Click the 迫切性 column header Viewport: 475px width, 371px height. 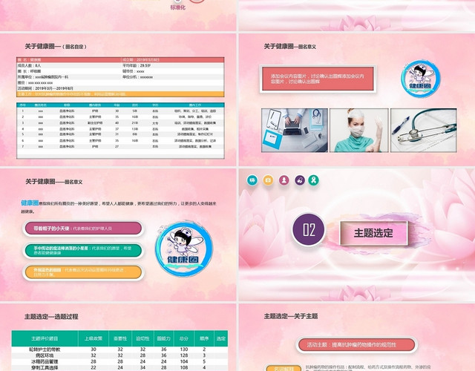coord(142,338)
